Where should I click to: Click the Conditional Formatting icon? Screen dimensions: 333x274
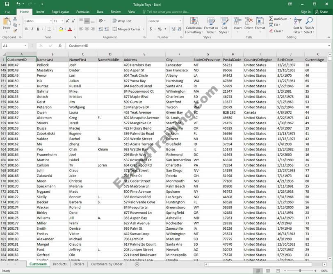(193, 25)
